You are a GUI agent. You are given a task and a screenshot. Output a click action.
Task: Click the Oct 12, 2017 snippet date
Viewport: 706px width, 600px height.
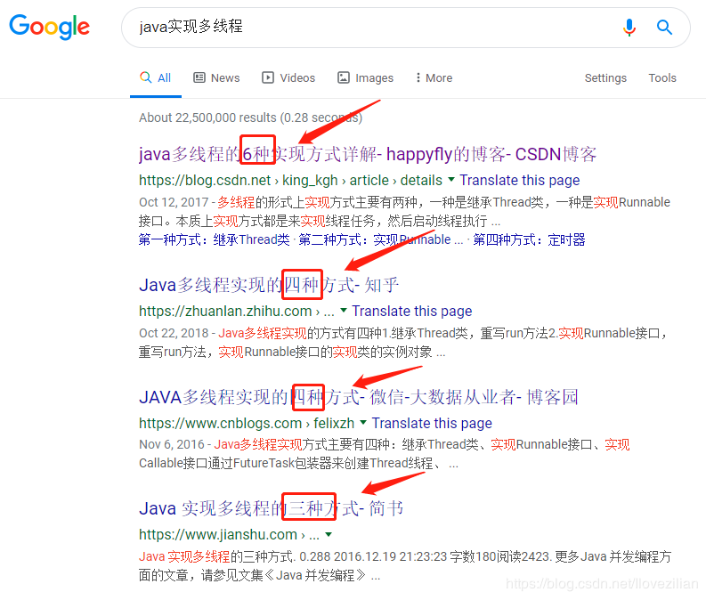[174, 202]
